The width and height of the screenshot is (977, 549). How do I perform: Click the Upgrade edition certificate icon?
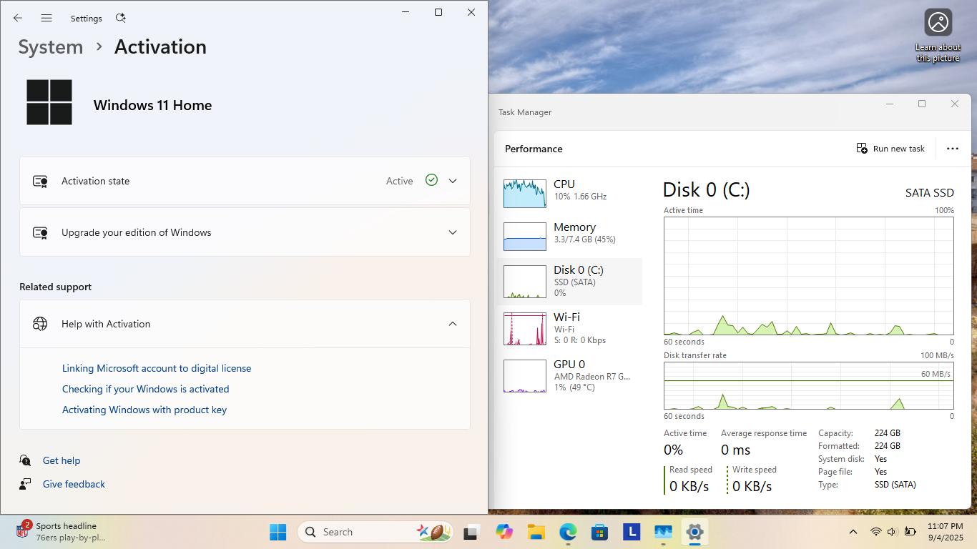pyautogui.click(x=40, y=232)
